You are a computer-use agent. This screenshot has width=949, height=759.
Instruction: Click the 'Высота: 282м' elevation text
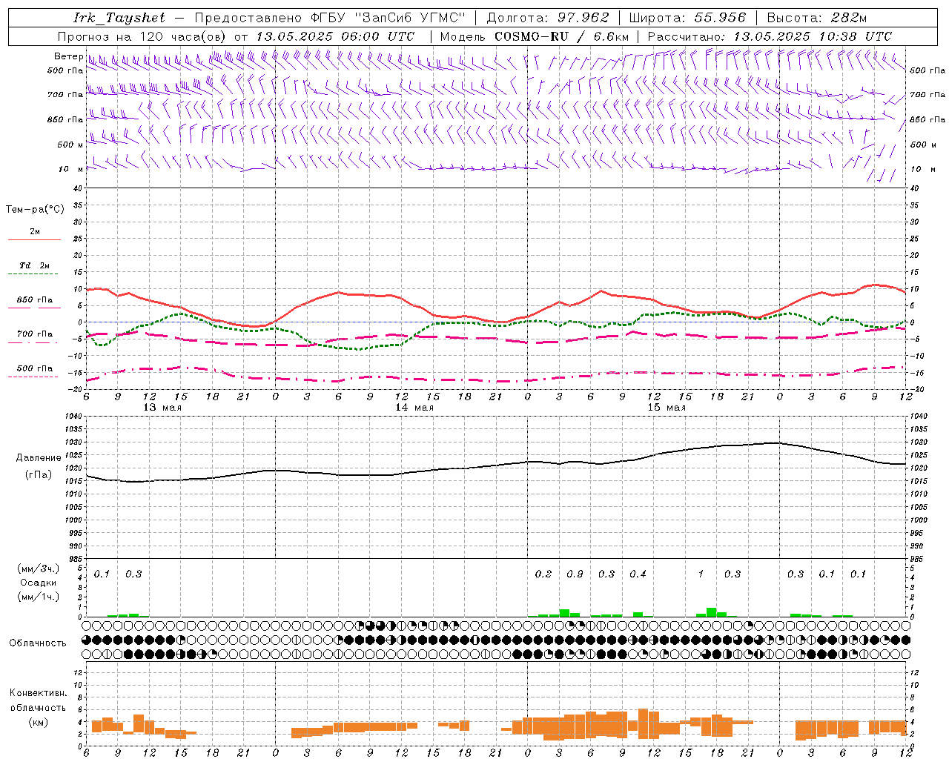click(817, 18)
